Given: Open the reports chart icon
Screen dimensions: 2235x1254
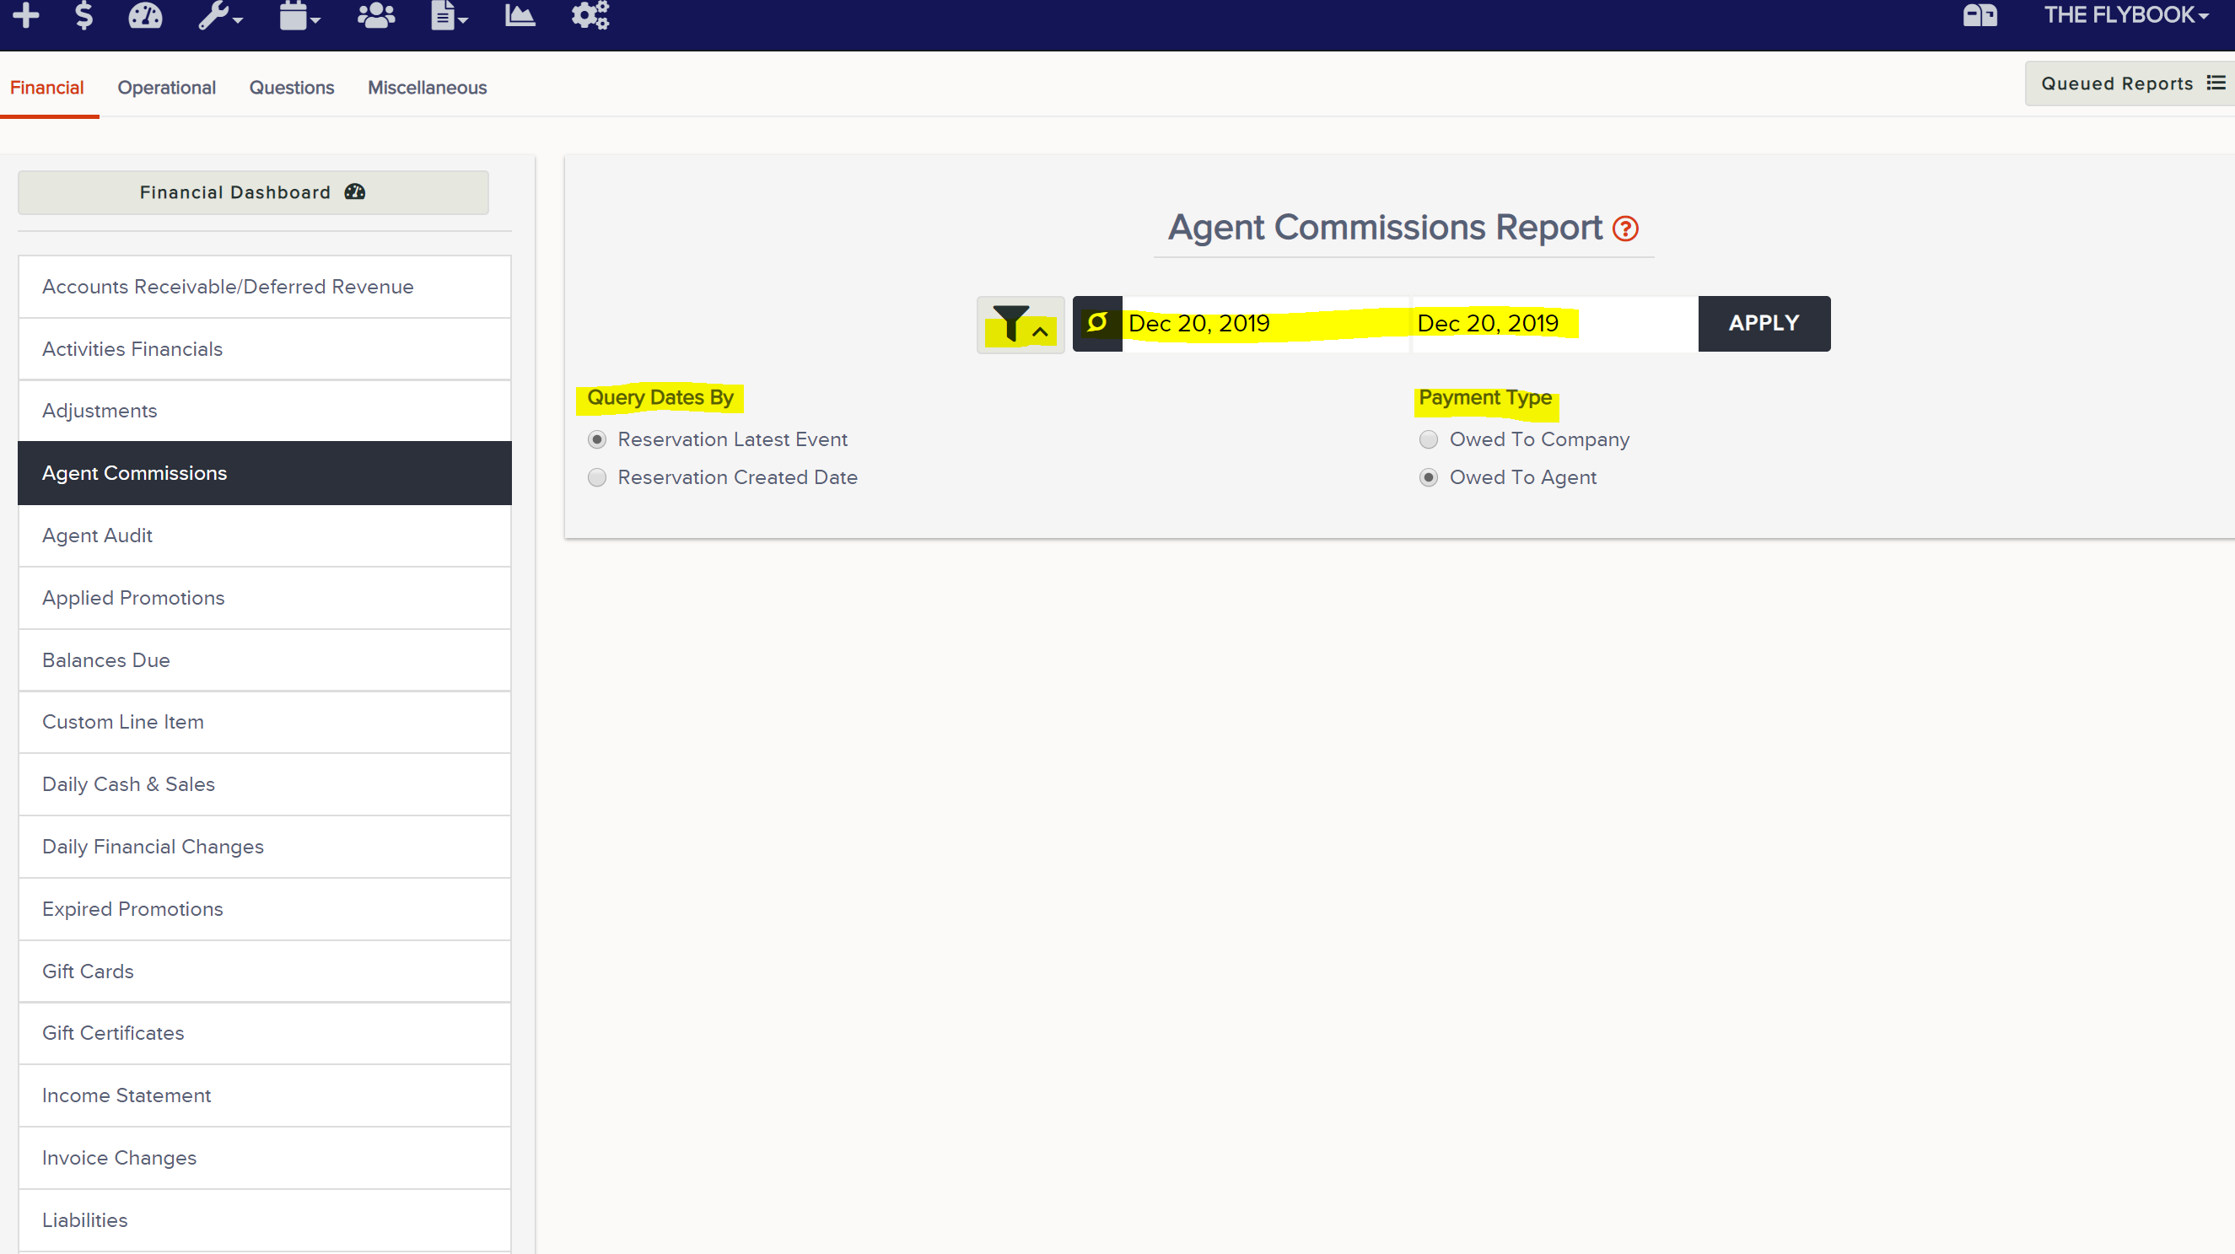Looking at the screenshot, I should [520, 14].
